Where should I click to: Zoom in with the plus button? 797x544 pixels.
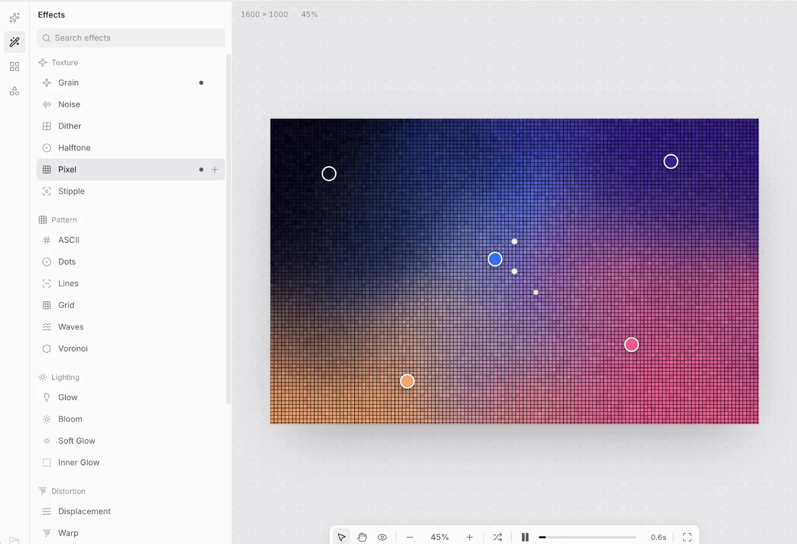click(470, 537)
